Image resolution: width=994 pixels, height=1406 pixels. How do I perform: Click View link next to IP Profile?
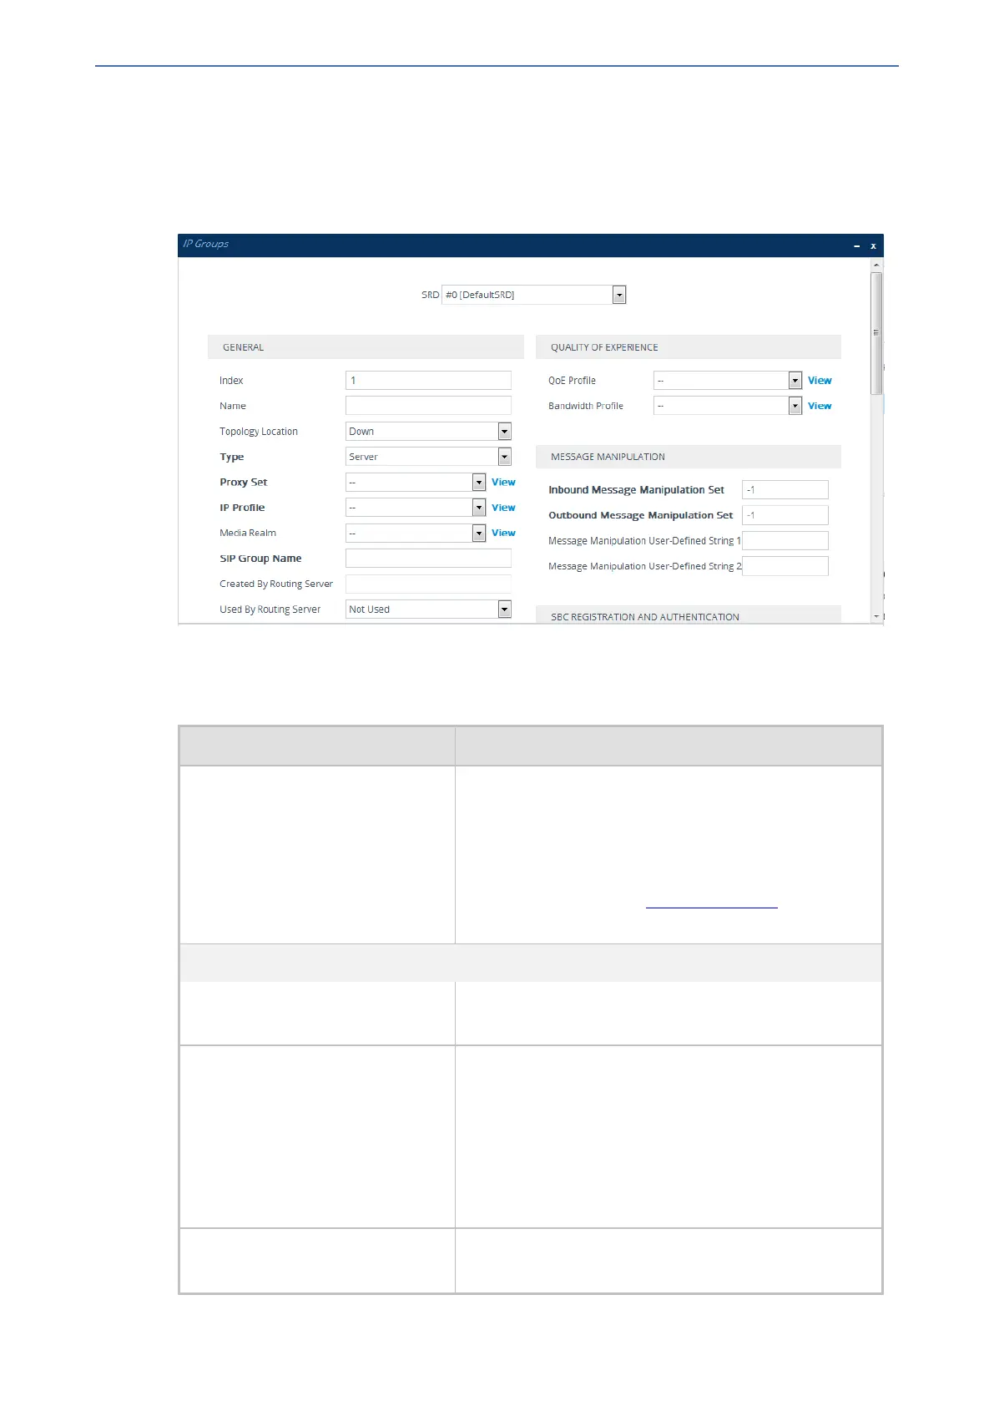click(503, 508)
